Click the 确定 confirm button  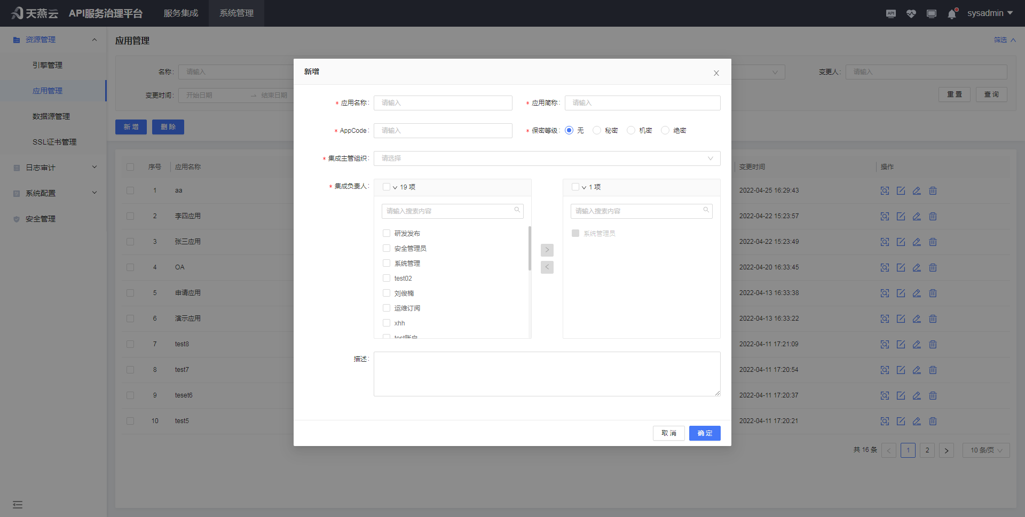pyautogui.click(x=704, y=433)
